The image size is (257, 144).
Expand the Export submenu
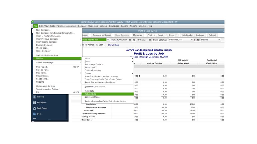[108, 61]
